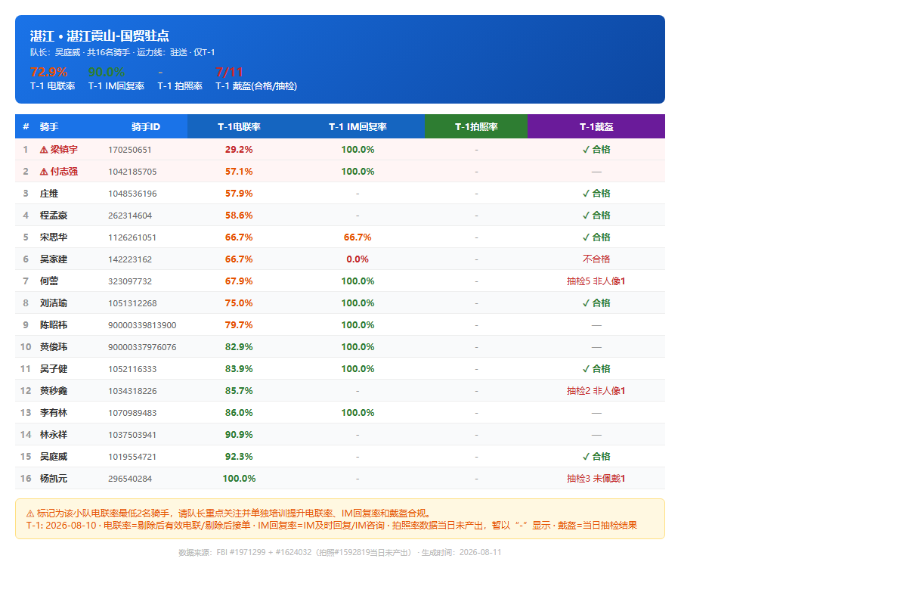Screen dimensions: 907x605
Task: Select rider name 程孟豪
Action: click(54, 216)
